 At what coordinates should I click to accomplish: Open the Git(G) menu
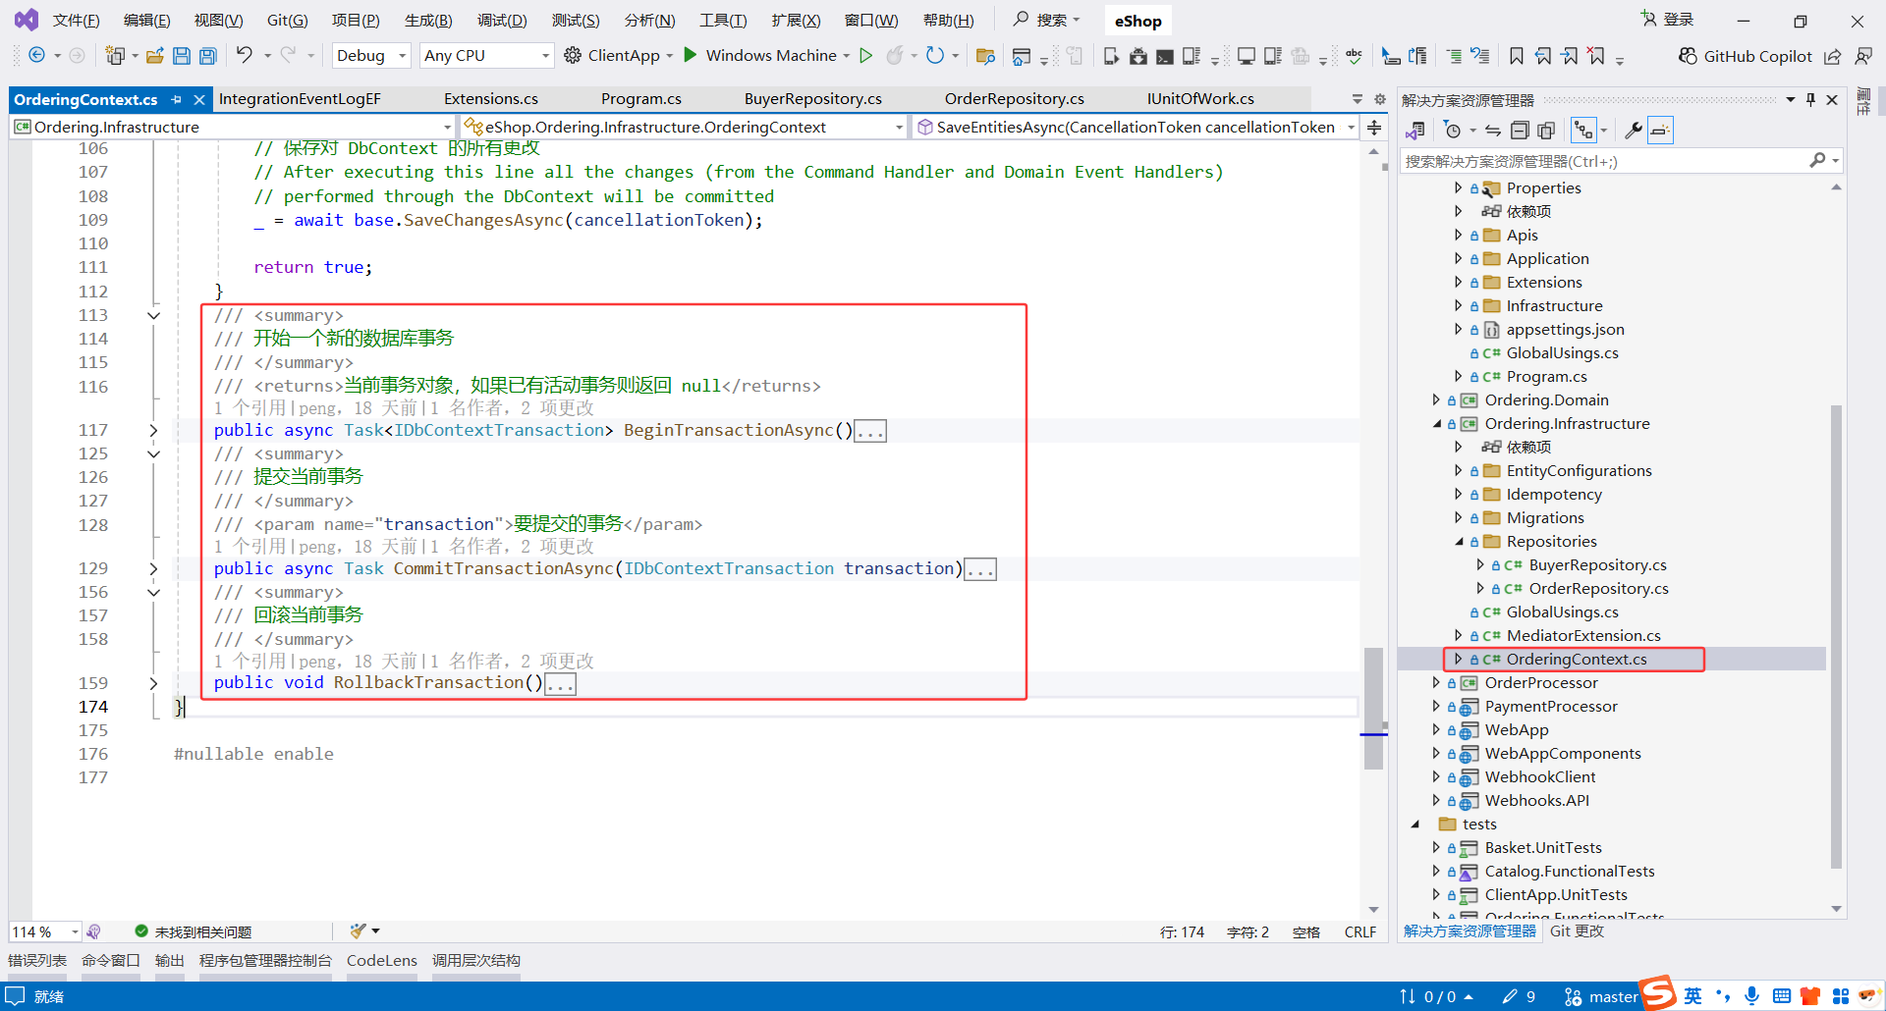click(x=288, y=21)
